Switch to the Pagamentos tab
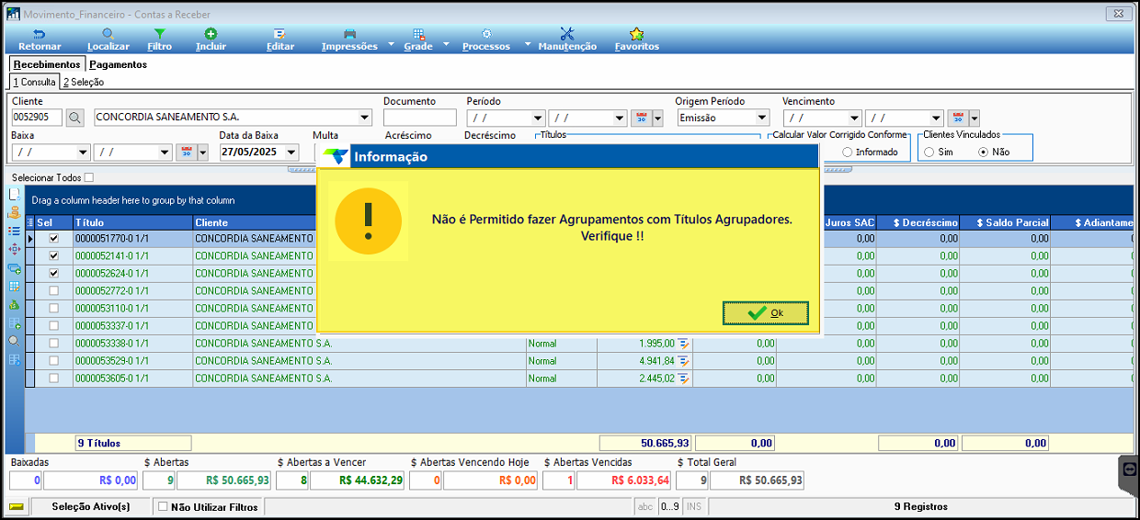 [118, 64]
